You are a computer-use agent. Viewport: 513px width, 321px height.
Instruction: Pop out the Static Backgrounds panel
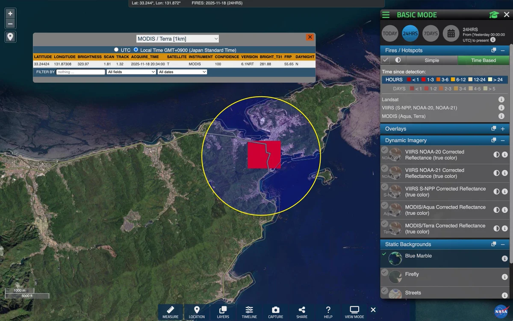(x=494, y=244)
